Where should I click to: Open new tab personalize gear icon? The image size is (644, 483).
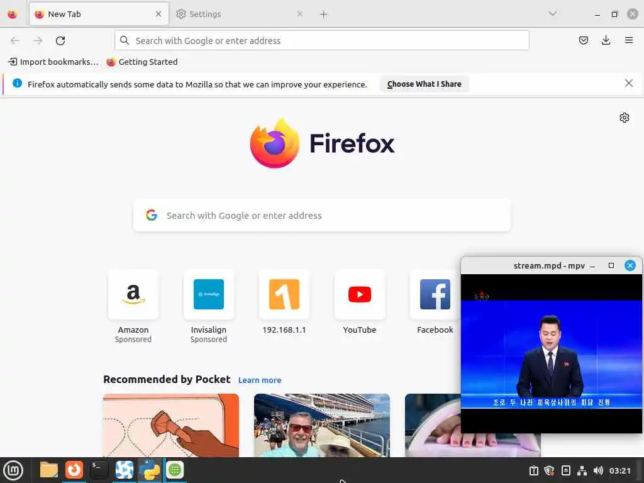(x=625, y=118)
